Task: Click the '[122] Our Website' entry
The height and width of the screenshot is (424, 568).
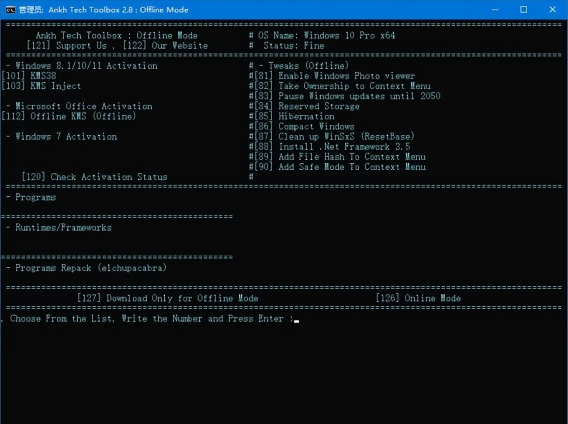Action: 165,45
